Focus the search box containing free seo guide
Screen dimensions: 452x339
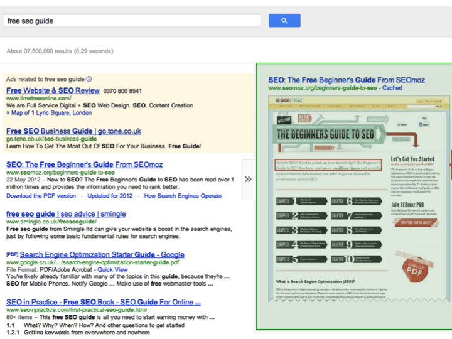tap(132, 21)
